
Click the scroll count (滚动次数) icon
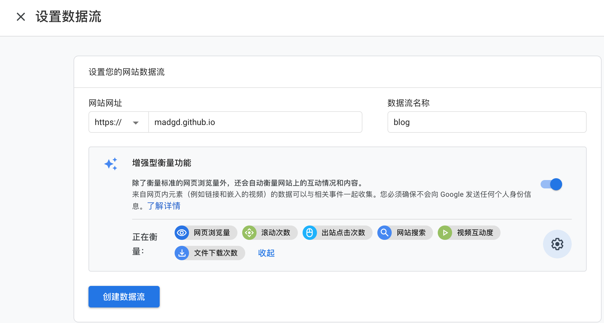tap(249, 233)
